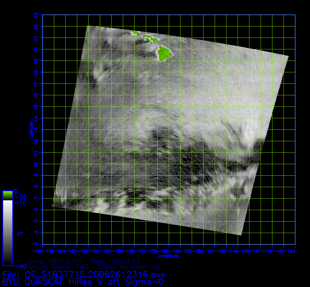Click the Longitude axis label
310x287 pixels.
coord(169,256)
